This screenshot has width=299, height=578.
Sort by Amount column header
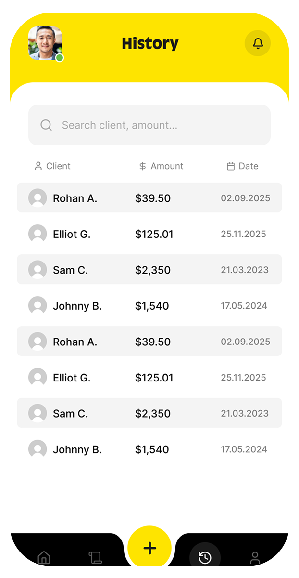[x=161, y=166]
